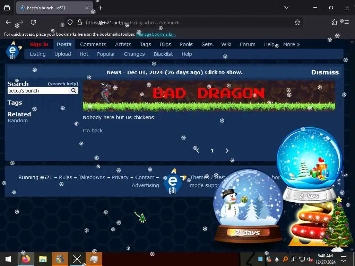355x266 pixels.
Task: Click the muted volume tray icon
Action: pyautogui.click(x=310, y=259)
